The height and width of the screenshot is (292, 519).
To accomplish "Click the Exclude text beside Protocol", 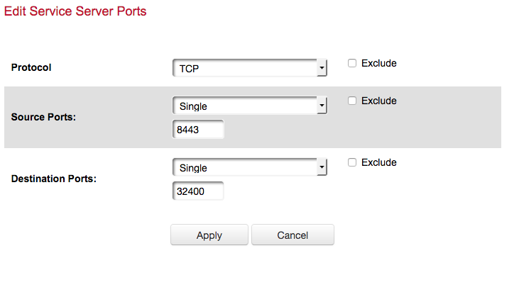I will point(378,63).
